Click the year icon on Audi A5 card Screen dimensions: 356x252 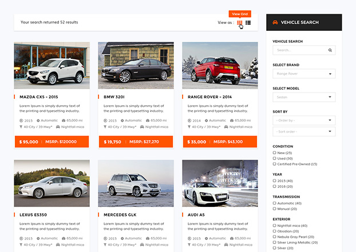click(x=189, y=238)
